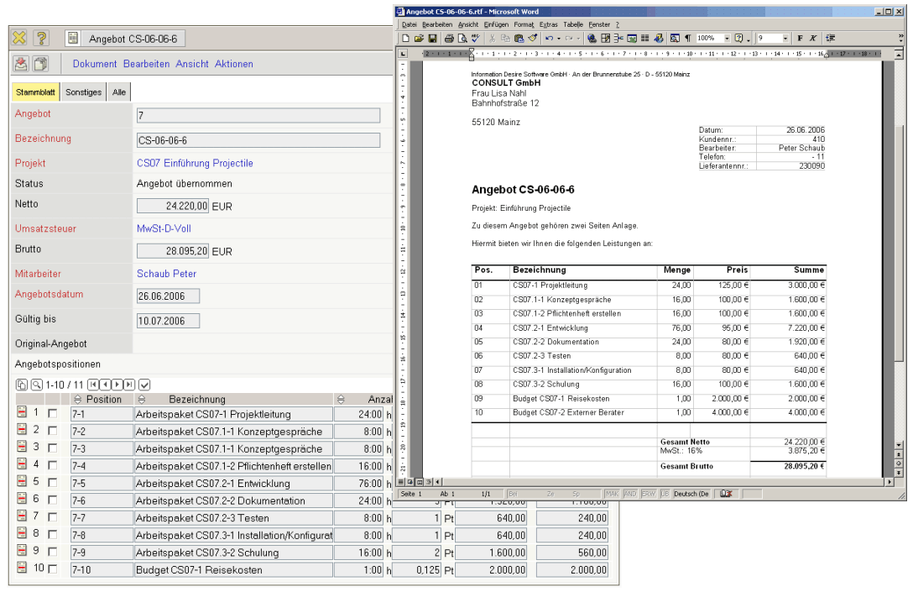Go to the last page of positions
913x592 pixels.
click(x=129, y=384)
